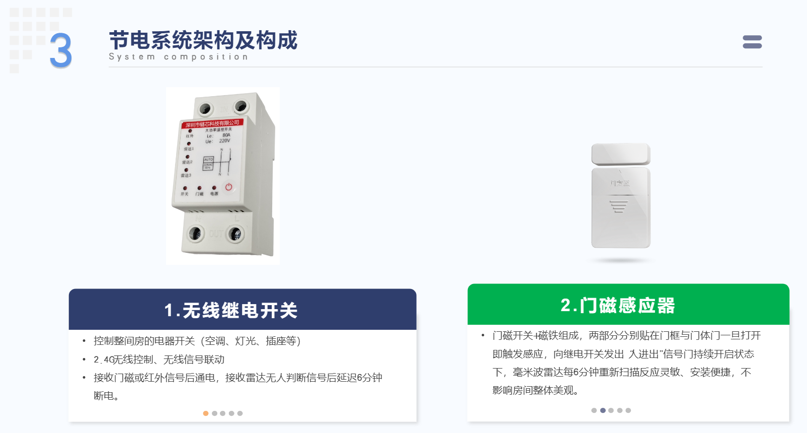The image size is (807, 433).
Task: Select the last dot under the door sensor card
Action: (628, 410)
